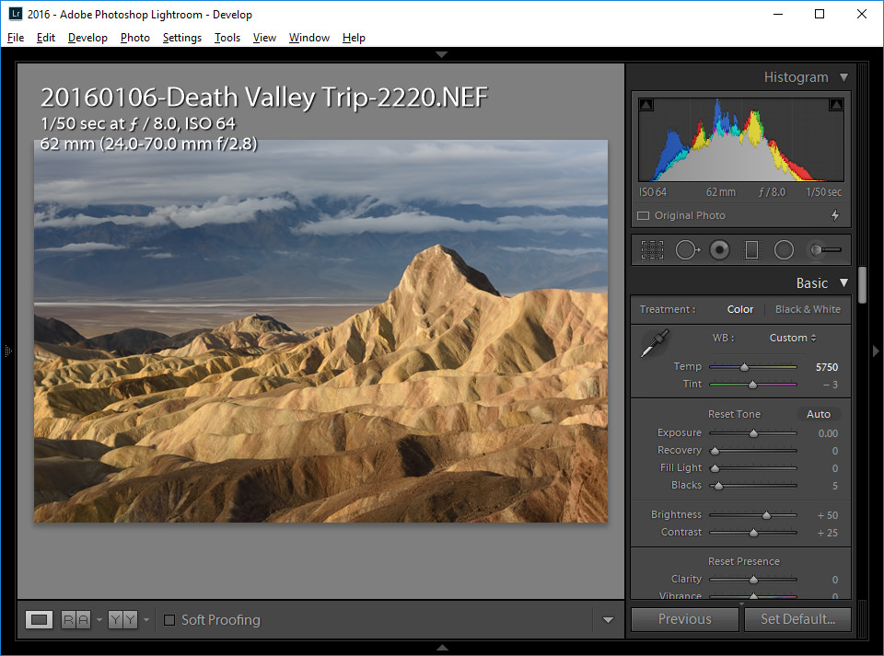The width and height of the screenshot is (884, 656).
Task: Click the Exposure slider handle
Action: (753, 433)
